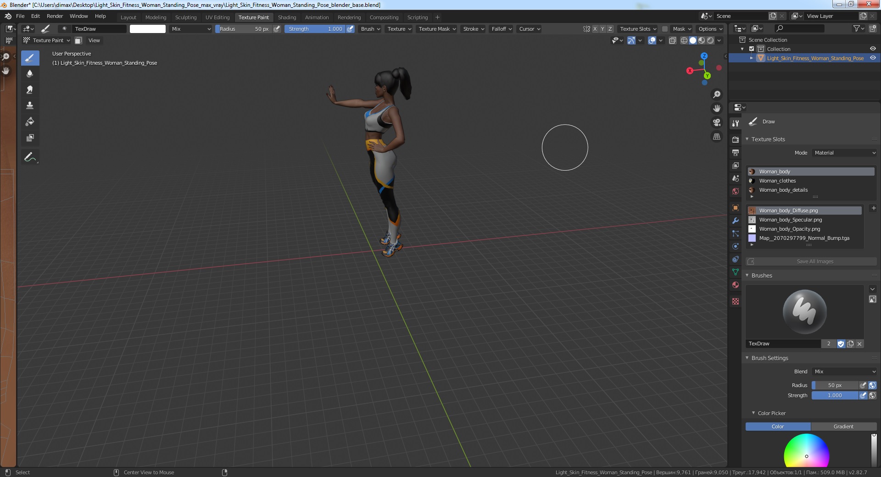Open View Layer properties tab

[736, 165]
